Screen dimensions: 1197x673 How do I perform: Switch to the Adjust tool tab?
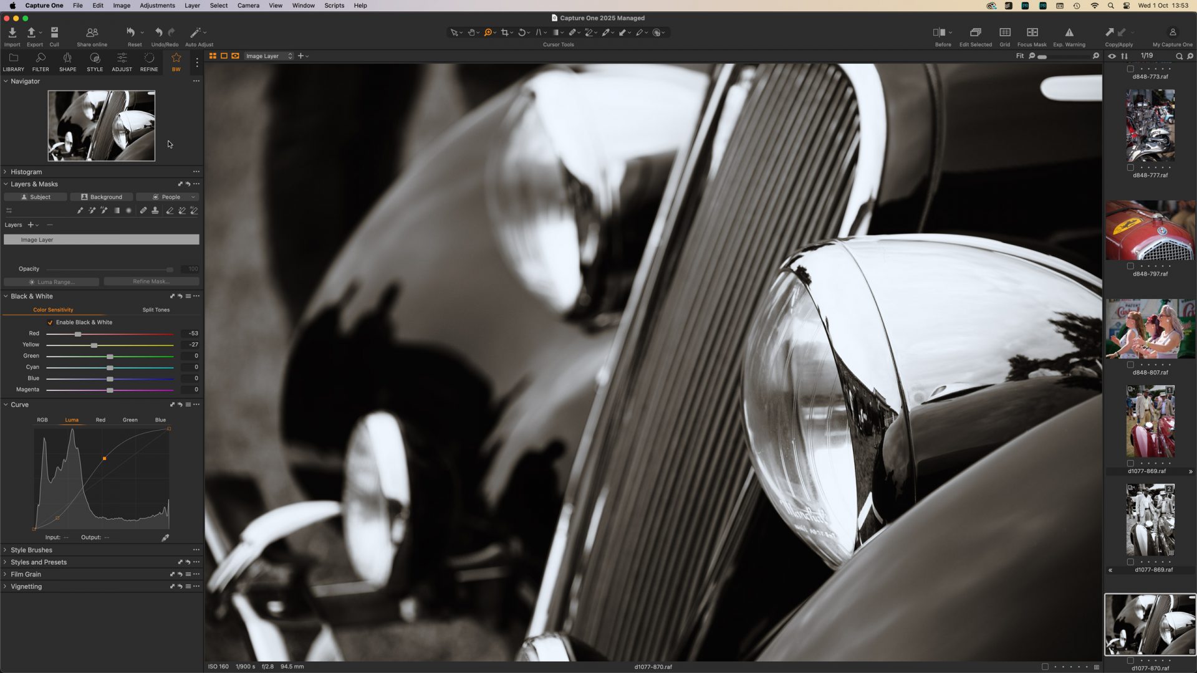point(122,61)
